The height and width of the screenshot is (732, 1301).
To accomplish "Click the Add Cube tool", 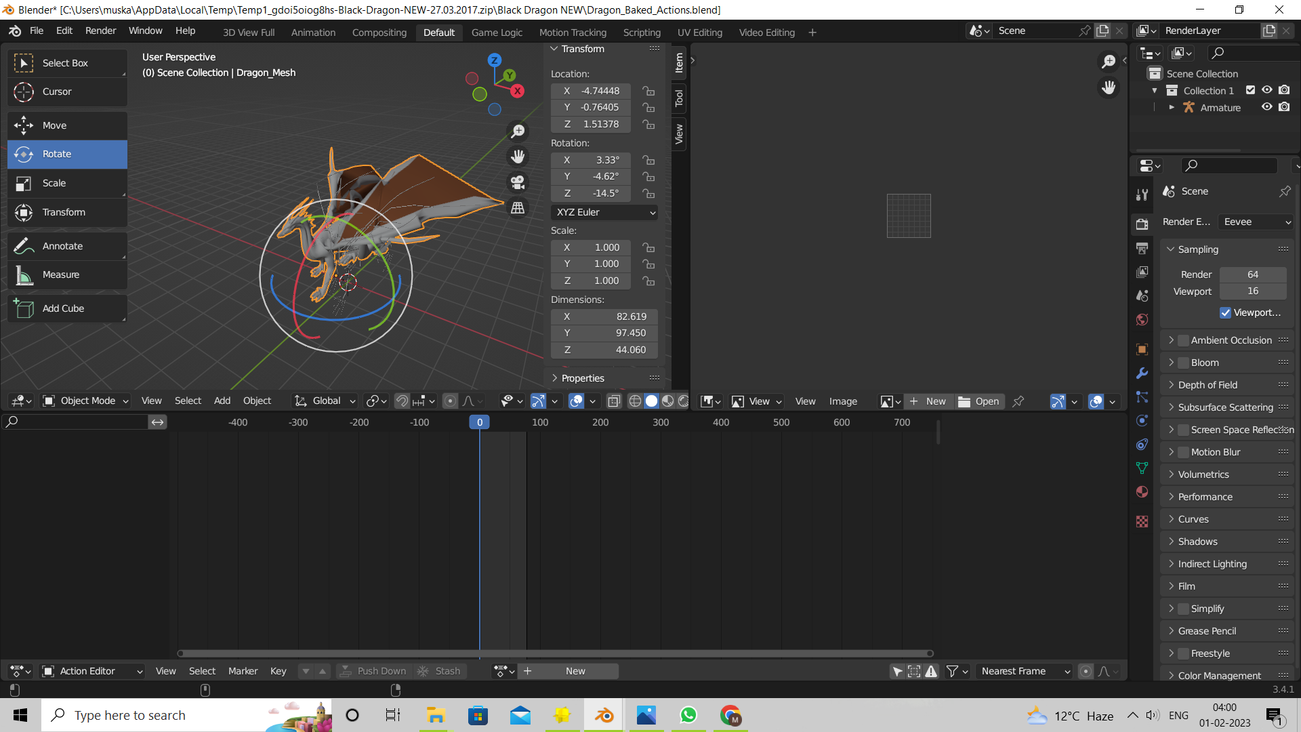I will pyautogui.click(x=63, y=308).
